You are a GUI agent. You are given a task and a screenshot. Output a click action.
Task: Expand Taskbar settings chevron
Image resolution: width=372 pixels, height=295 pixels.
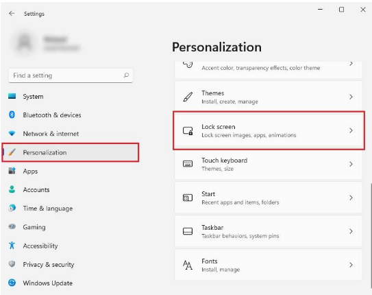pyautogui.click(x=351, y=231)
